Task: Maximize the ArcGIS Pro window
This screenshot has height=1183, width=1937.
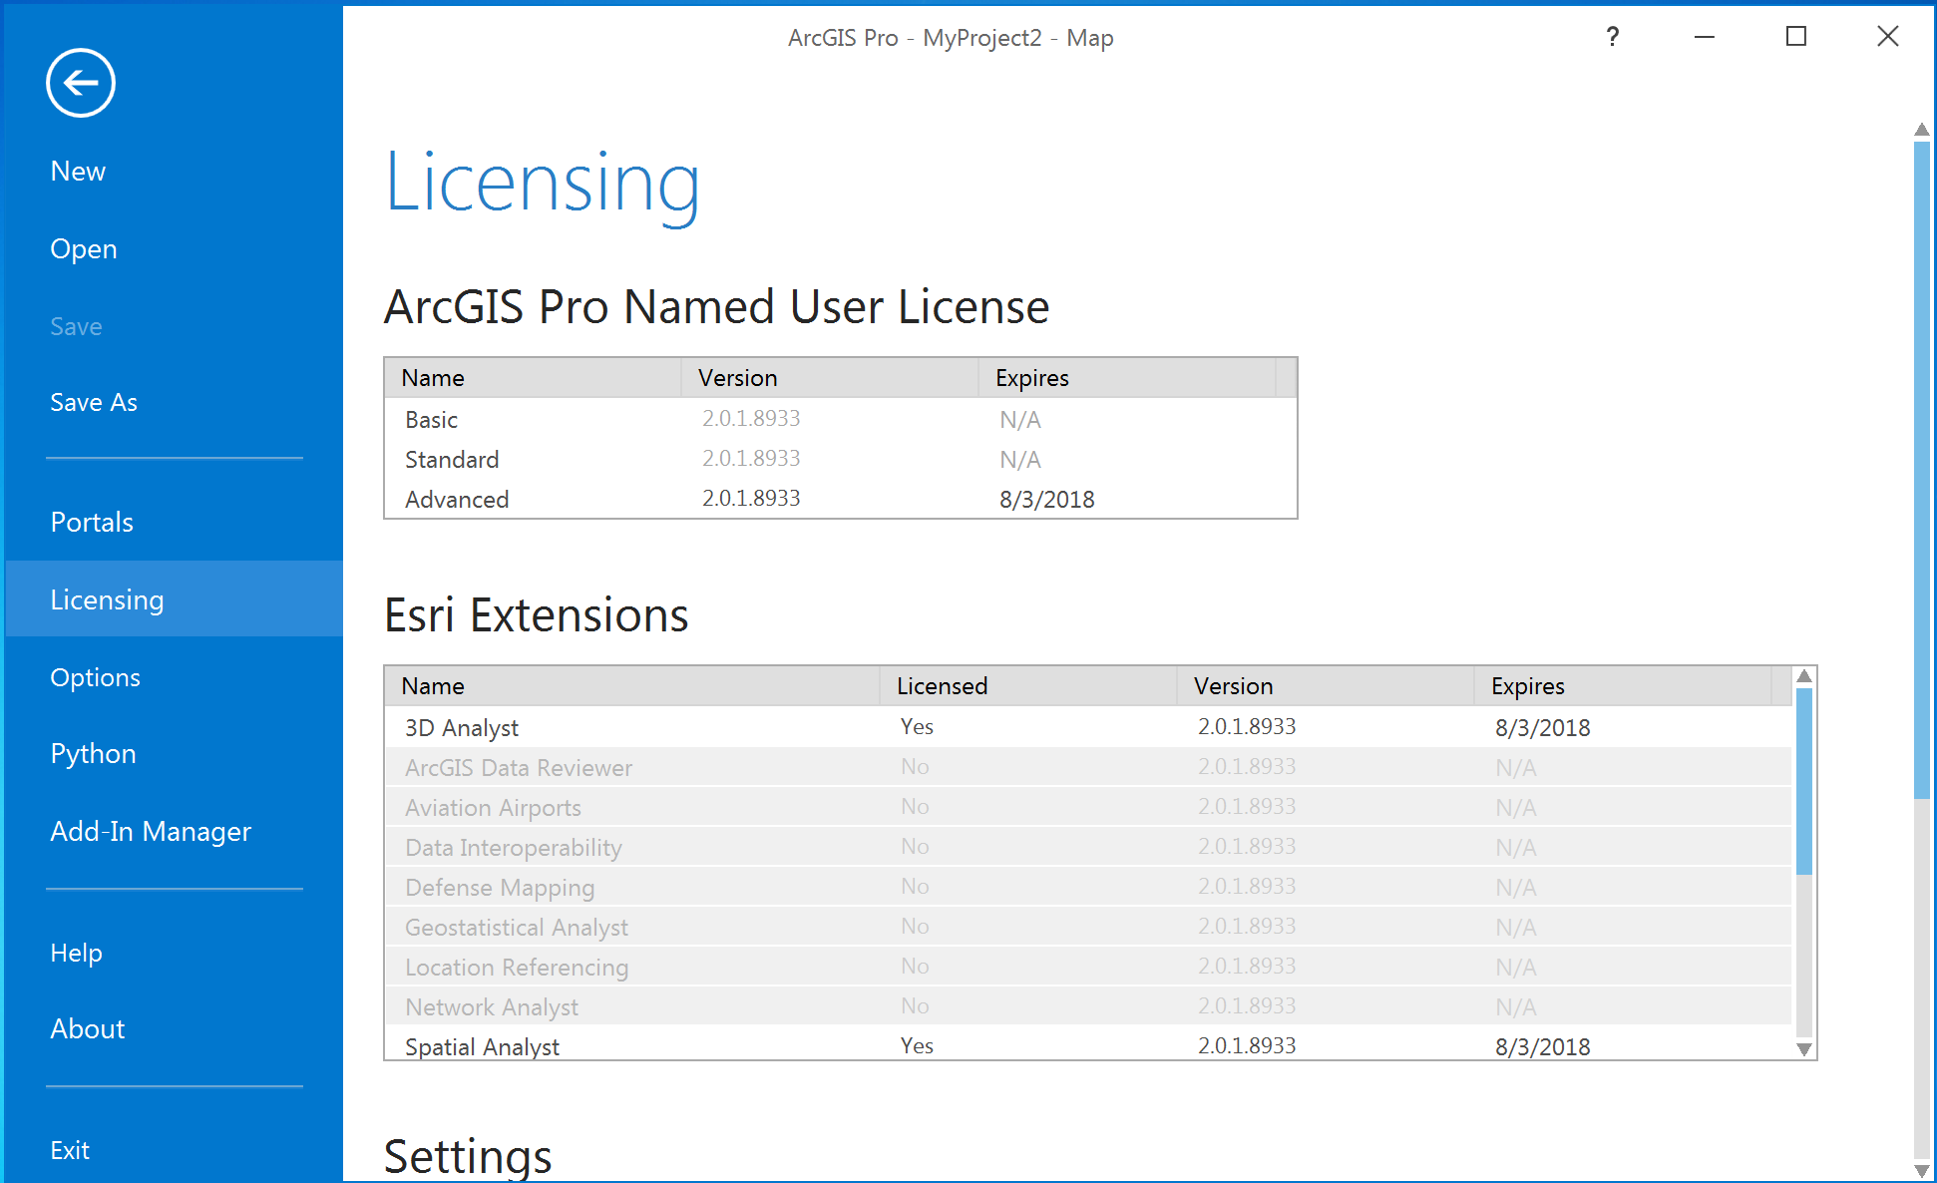Action: click(x=1796, y=37)
